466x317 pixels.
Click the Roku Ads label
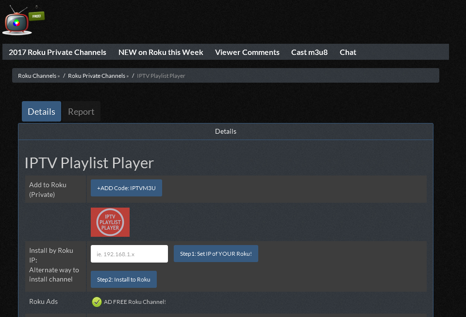coord(43,301)
